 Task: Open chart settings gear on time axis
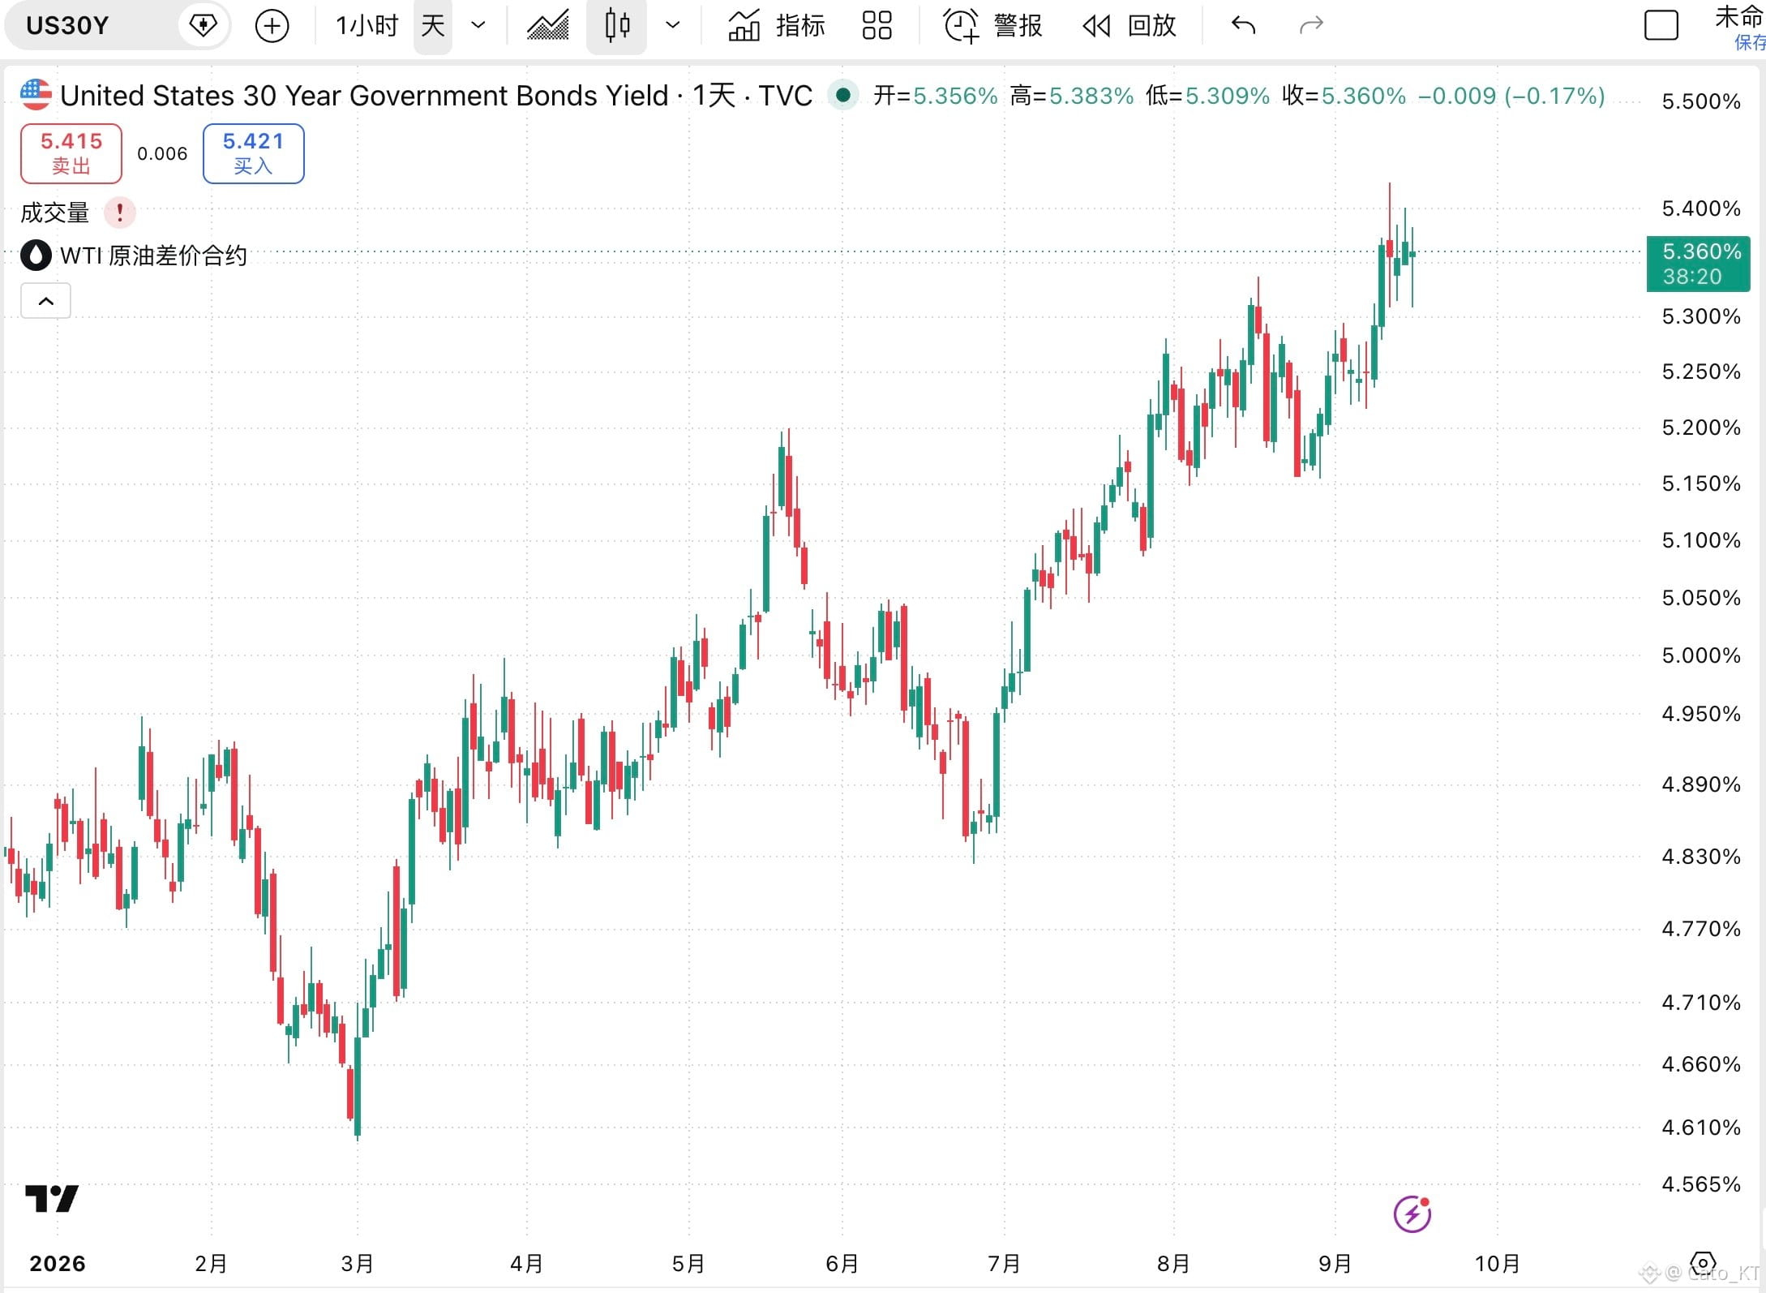[1703, 1264]
